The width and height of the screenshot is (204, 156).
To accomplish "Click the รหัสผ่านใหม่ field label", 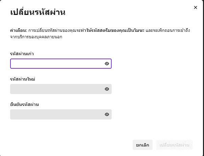I will pyautogui.click(x=23, y=79).
